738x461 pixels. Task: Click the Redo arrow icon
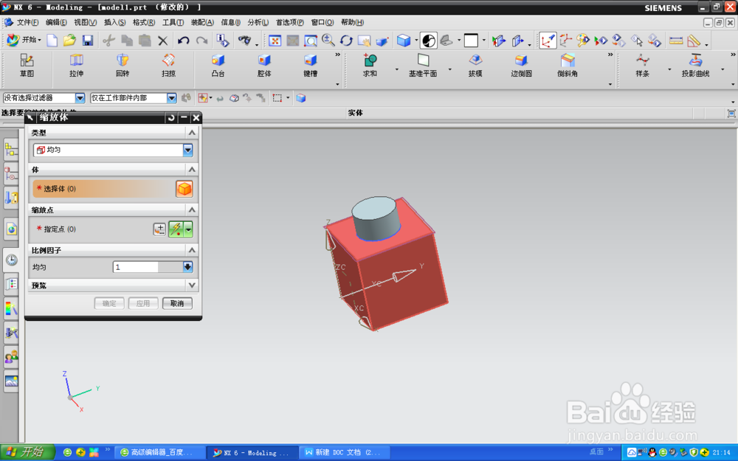coord(201,41)
